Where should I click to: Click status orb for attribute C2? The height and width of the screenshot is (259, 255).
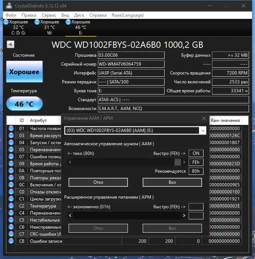[11, 206]
